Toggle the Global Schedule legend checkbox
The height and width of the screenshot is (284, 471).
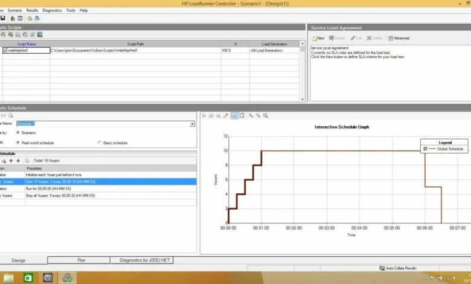coord(425,149)
